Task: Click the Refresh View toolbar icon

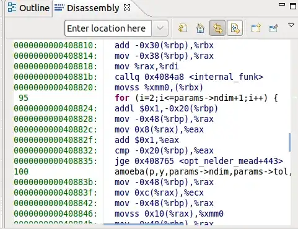Action: coord(183,28)
